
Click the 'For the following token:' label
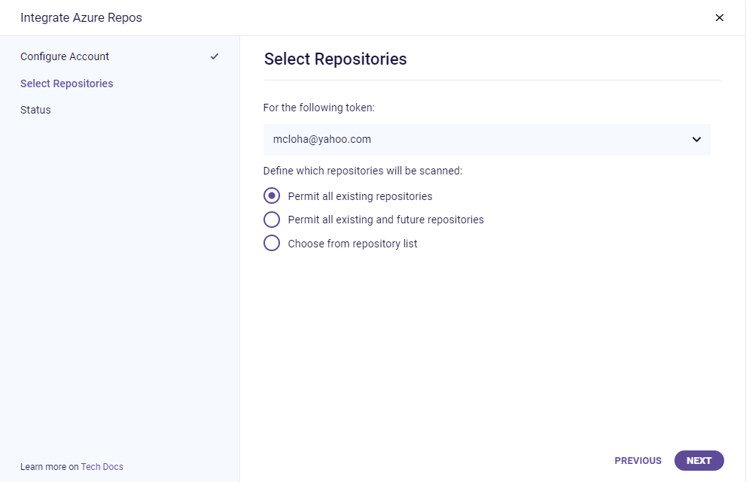click(319, 108)
